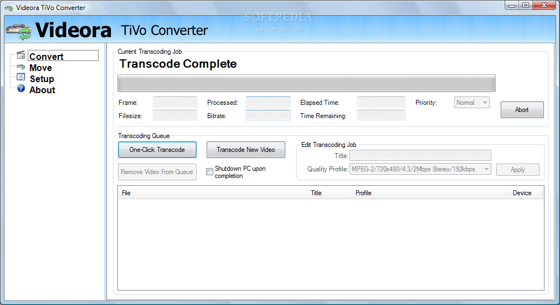
Task: Open the About page
Action: click(x=42, y=90)
